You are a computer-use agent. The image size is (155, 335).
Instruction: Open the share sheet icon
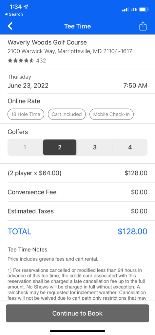pyautogui.click(x=143, y=26)
